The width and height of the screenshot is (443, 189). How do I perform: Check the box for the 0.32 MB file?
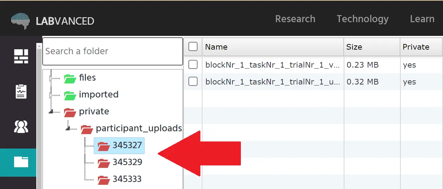193,81
